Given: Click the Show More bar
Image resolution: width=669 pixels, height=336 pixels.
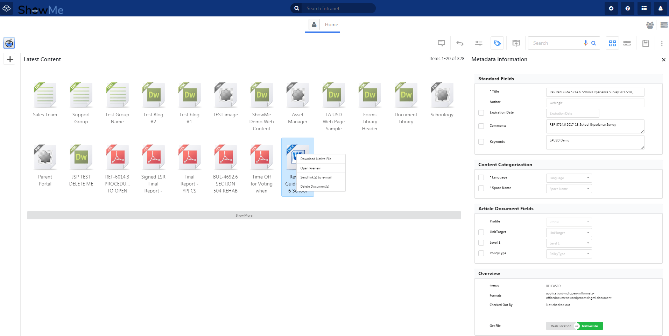Looking at the screenshot, I should click(244, 216).
